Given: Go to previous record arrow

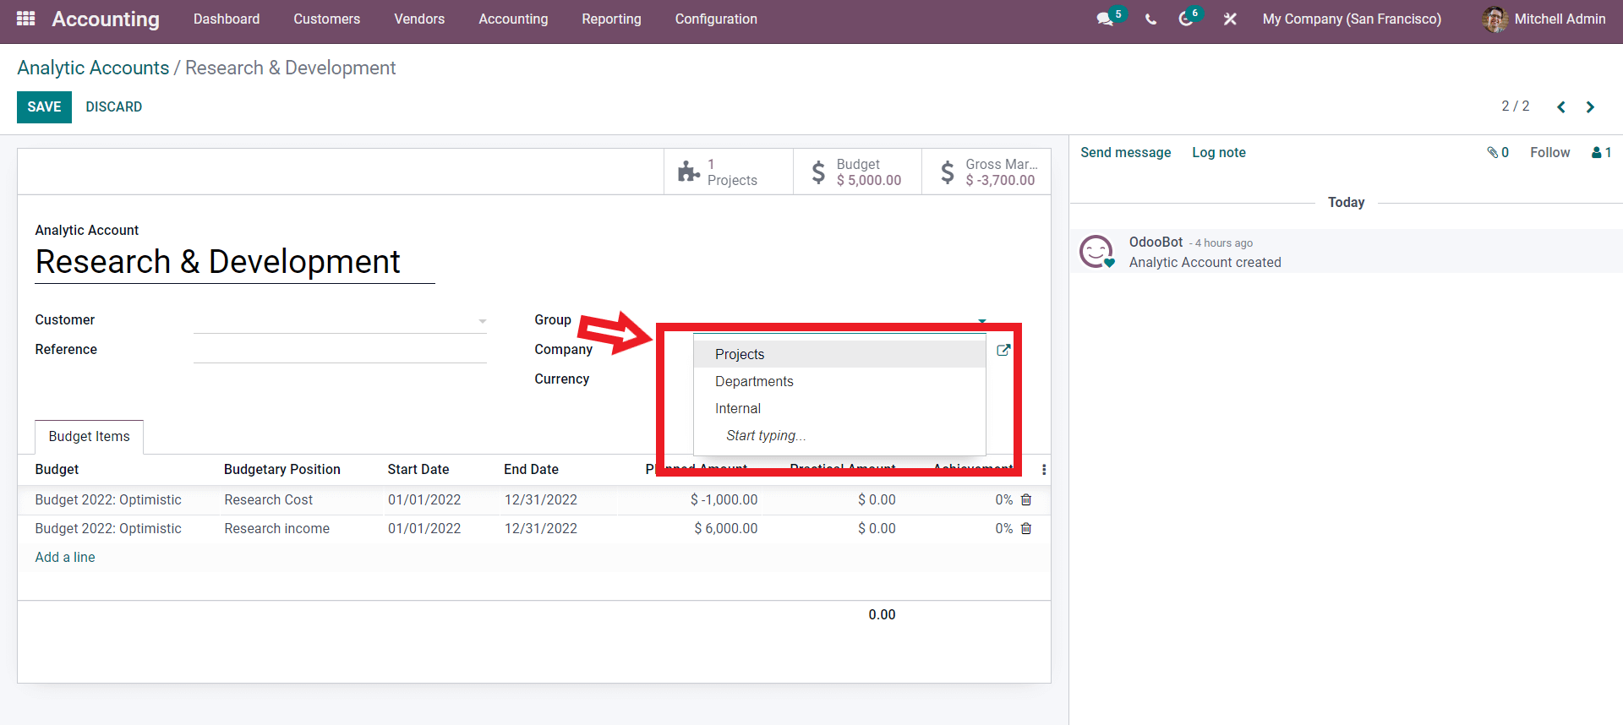Looking at the screenshot, I should click(1561, 106).
